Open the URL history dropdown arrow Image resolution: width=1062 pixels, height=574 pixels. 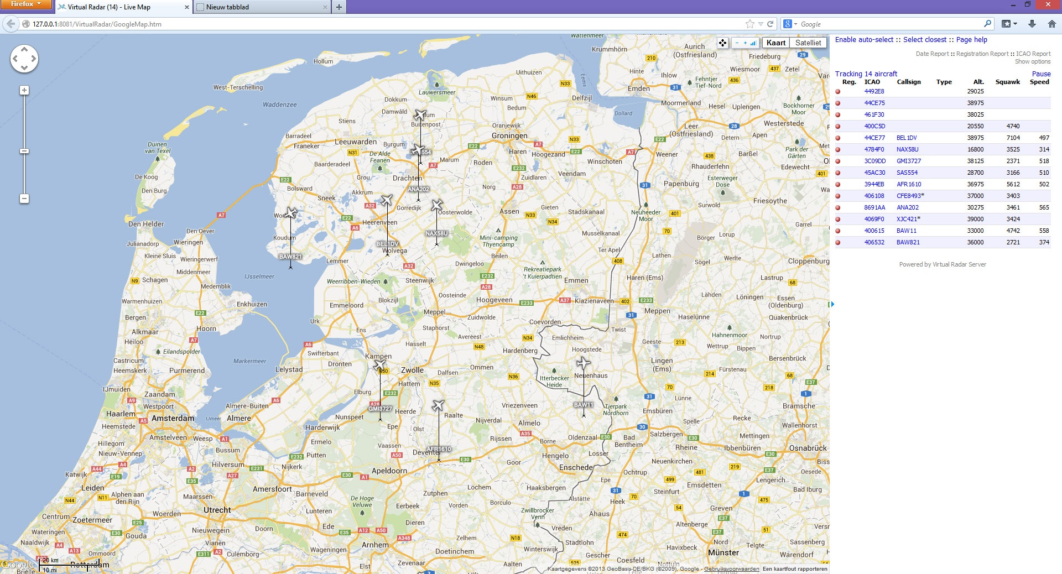point(761,24)
